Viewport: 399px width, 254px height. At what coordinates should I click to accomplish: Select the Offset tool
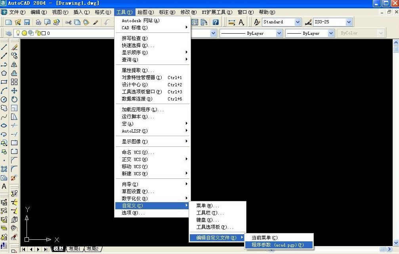14,73
